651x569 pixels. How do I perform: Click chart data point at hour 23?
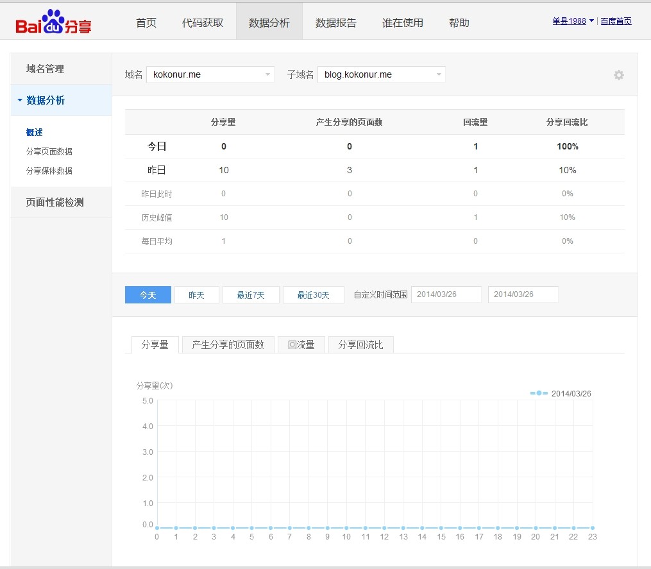coord(593,528)
